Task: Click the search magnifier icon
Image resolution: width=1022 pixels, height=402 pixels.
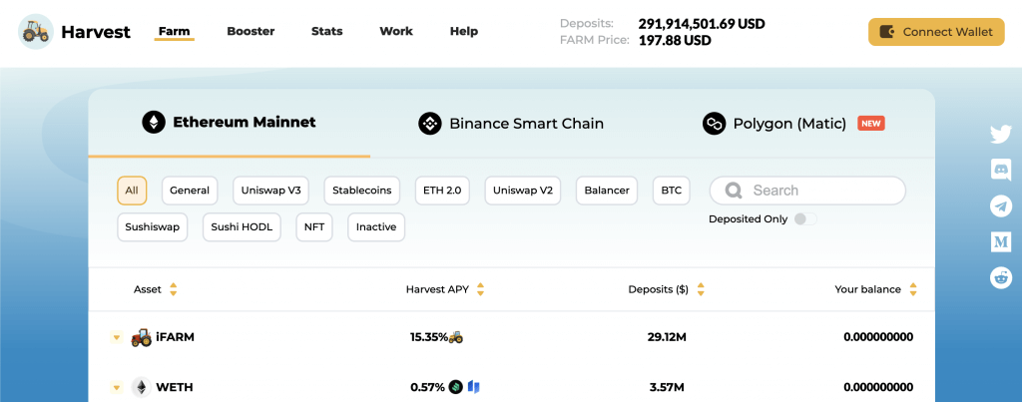Action: pyautogui.click(x=734, y=191)
